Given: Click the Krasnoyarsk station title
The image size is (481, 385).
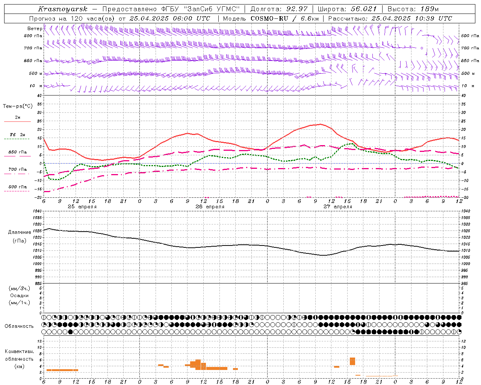Looking at the screenshot, I should (x=62, y=9).
